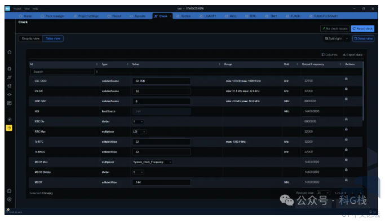Toggle the lock on the LSE OSC row
The image size is (385, 223).
[346, 78]
